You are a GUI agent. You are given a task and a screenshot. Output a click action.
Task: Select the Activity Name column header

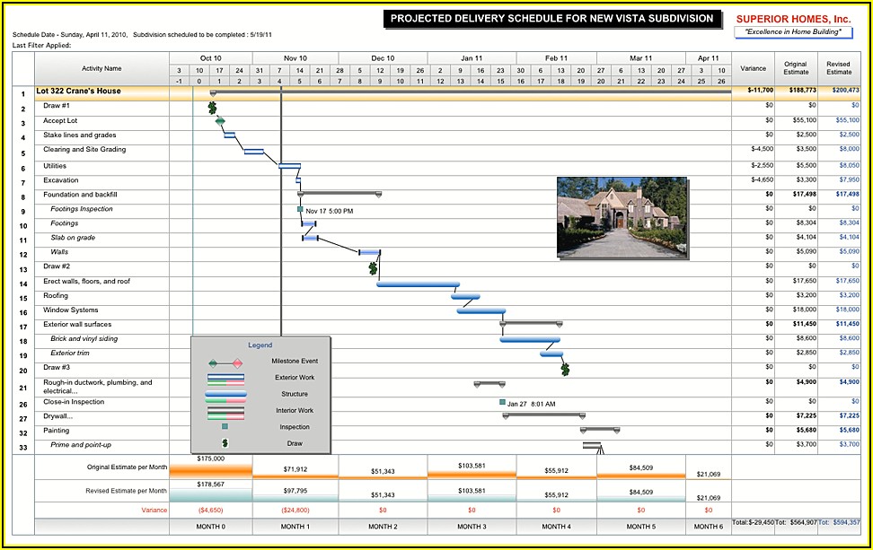click(x=101, y=68)
